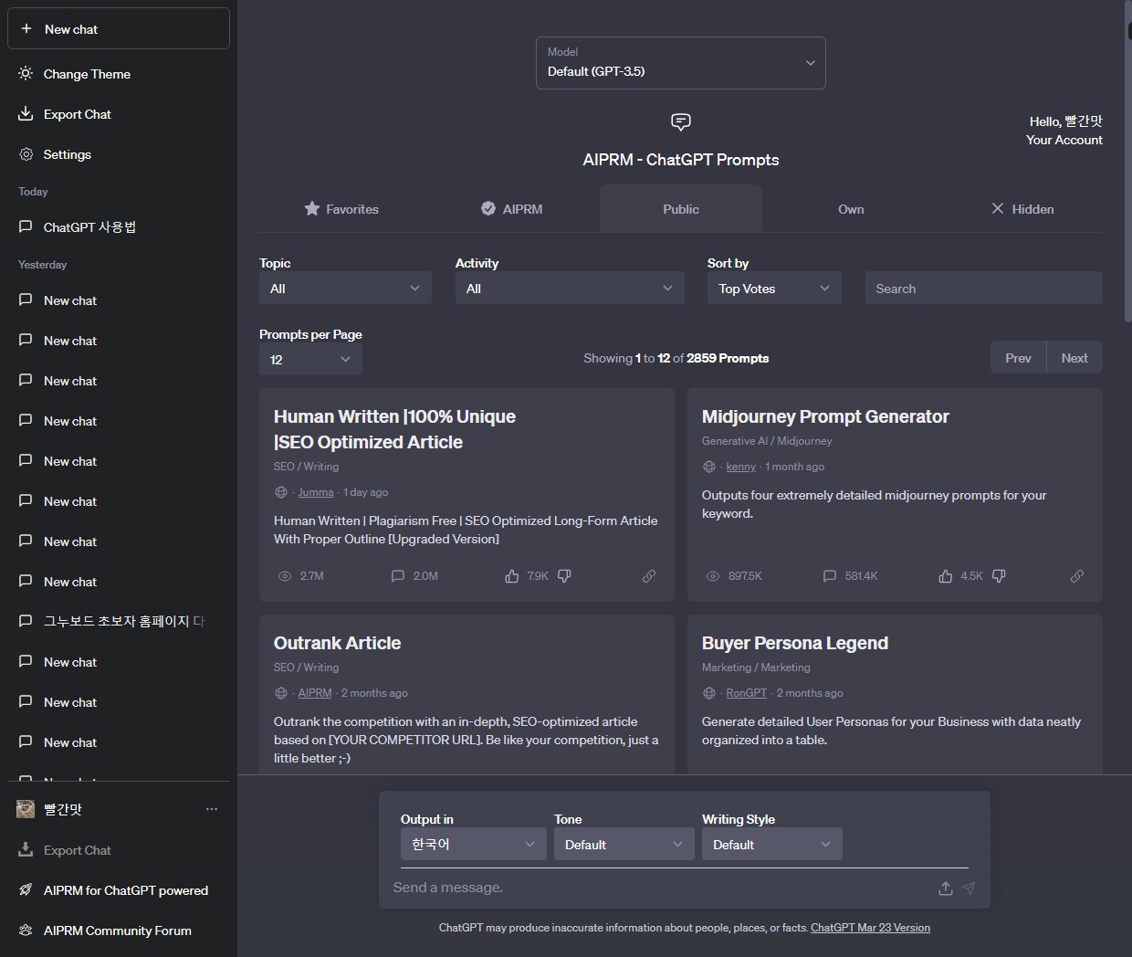Click the comments icon showing 2.0M
Viewport: 1132px width, 957px height.
pyautogui.click(x=398, y=576)
